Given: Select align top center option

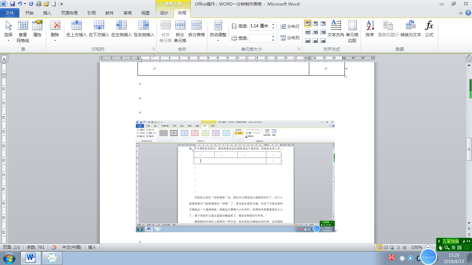Looking at the screenshot, I should (315, 23).
